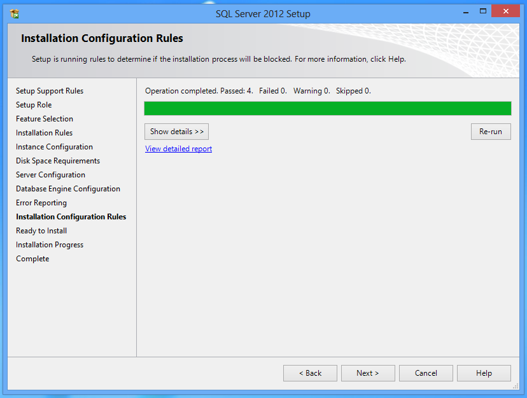Select Setup Role step
527x398 pixels.
coord(34,105)
